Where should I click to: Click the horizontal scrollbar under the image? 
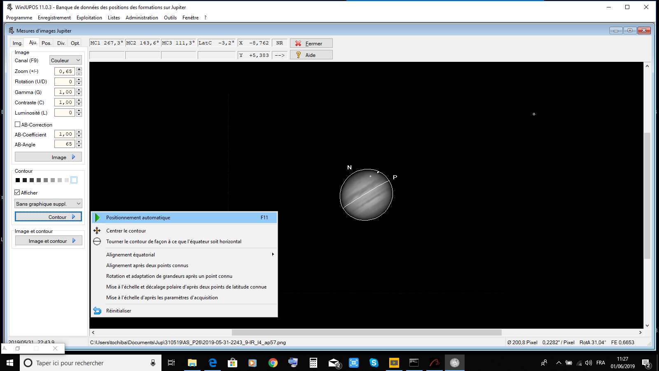click(x=367, y=332)
